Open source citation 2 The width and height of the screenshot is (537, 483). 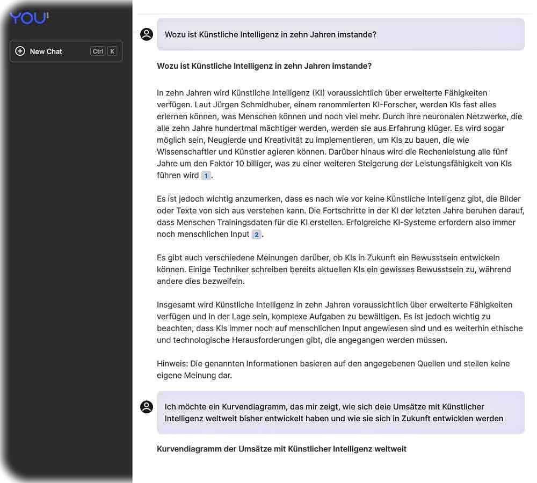tap(257, 235)
